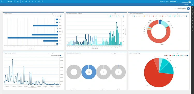This screenshot has height=94, width=194.
Task: Open the help question mark icon
Action: pos(14,1)
